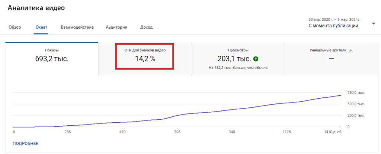The height and width of the screenshot is (154, 381).
Task: Click the С момента публикации period label
Action: [x=333, y=26]
